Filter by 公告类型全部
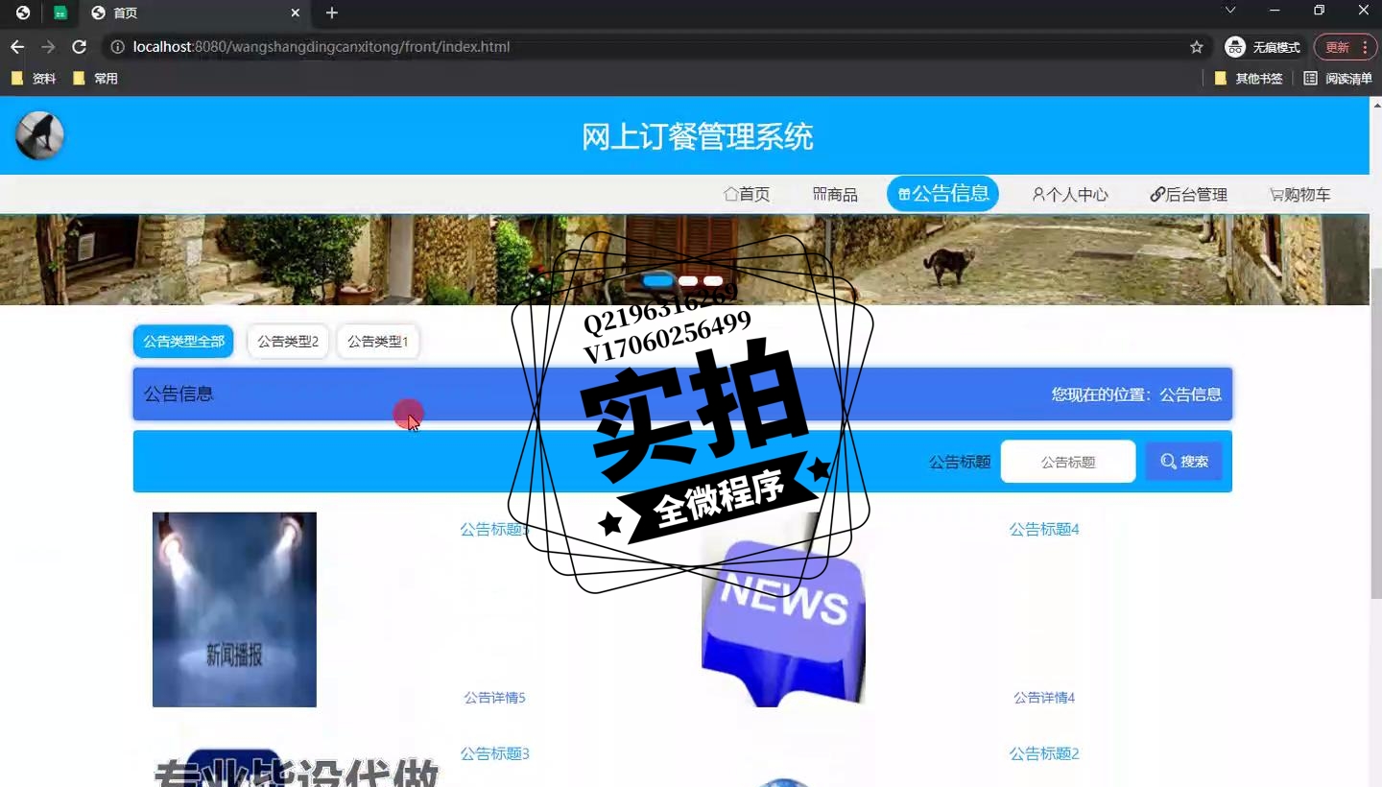1382x787 pixels. click(x=183, y=342)
